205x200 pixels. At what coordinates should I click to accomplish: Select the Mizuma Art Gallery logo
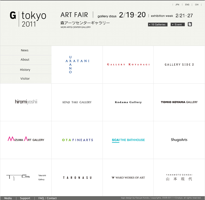tap(26, 139)
